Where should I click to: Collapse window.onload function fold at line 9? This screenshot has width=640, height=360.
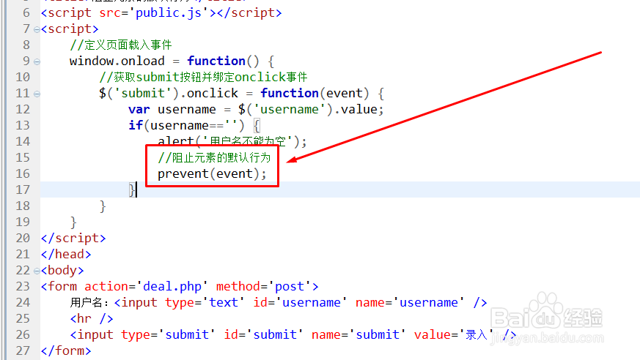(37, 62)
